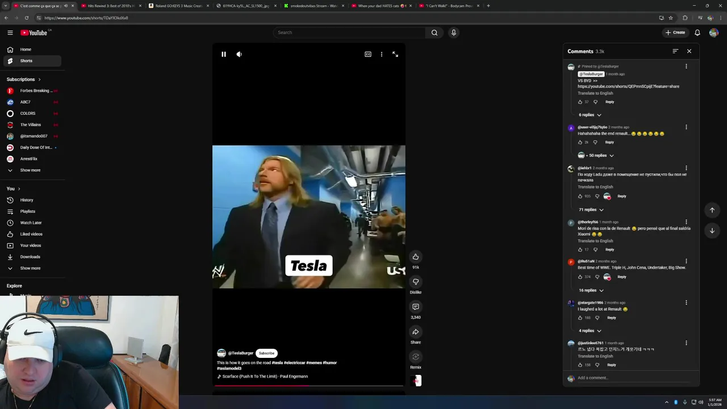727x409 pixels.
Task: Expand the 6 replies thread
Action: [590, 115]
